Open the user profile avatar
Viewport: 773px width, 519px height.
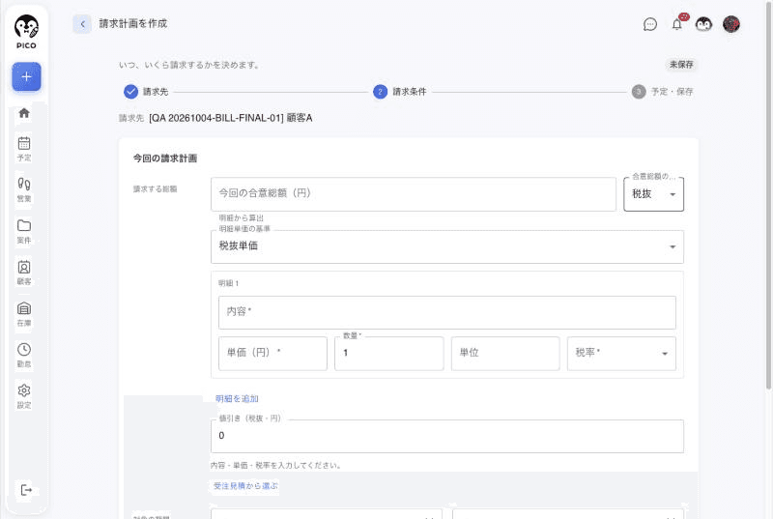click(x=731, y=24)
